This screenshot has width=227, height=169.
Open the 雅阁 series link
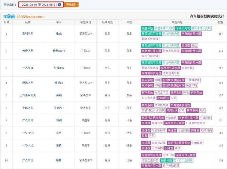click(x=59, y=120)
